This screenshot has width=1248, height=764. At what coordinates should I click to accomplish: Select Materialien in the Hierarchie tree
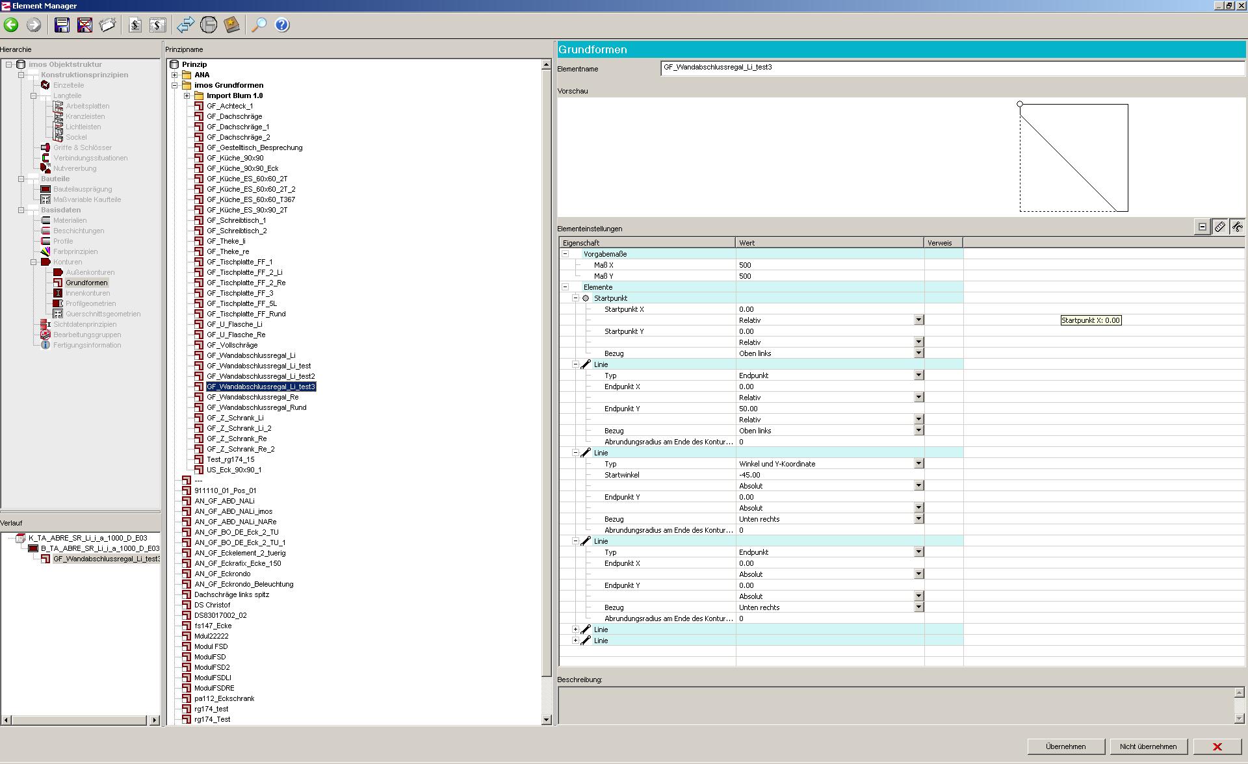click(x=70, y=220)
